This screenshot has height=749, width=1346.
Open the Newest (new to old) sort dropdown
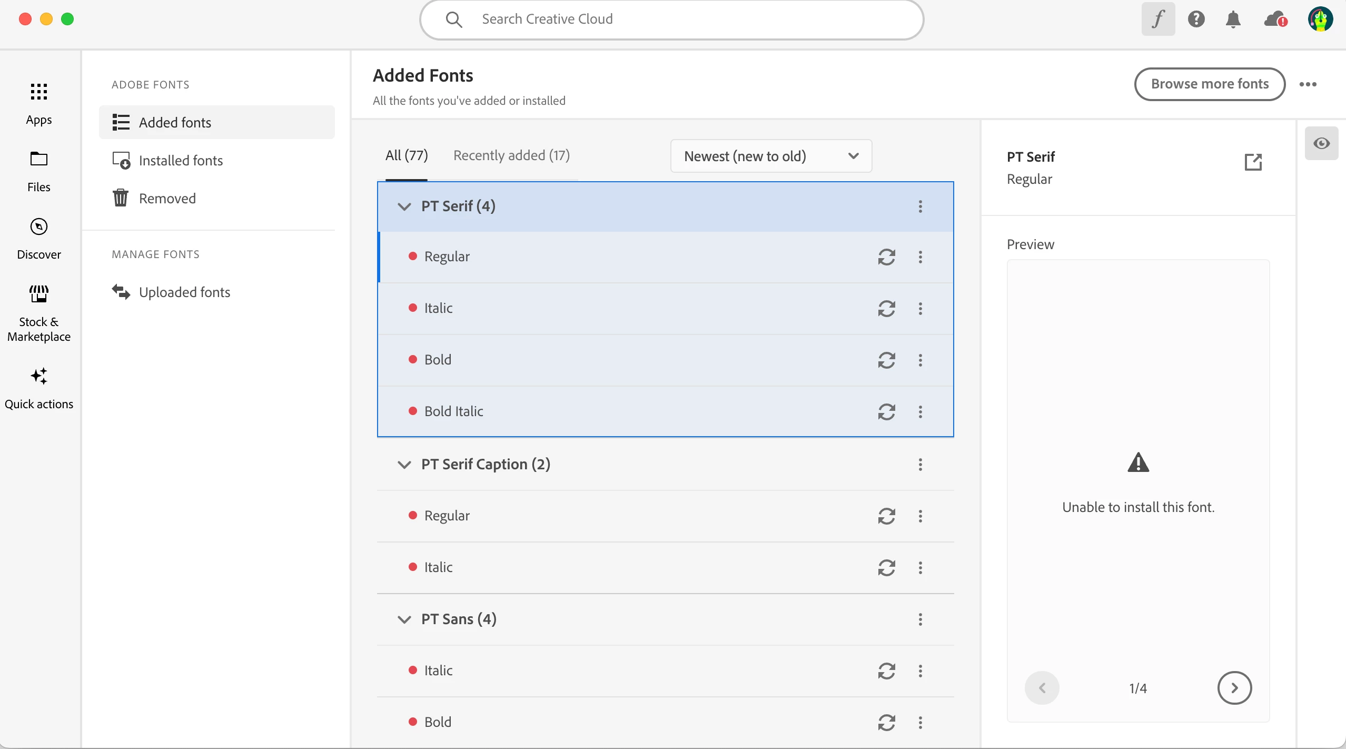pyautogui.click(x=770, y=156)
